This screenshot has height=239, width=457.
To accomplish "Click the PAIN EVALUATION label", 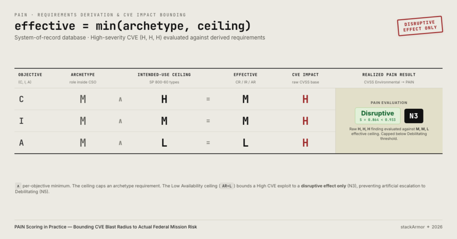I will click(389, 103).
